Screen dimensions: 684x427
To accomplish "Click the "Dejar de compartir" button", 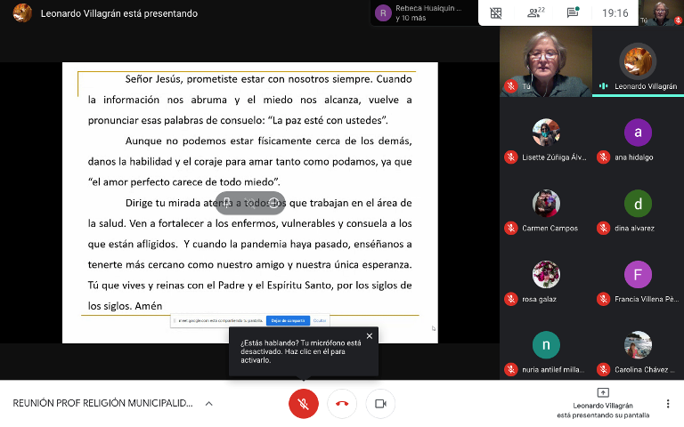I will [x=288, y=320].
